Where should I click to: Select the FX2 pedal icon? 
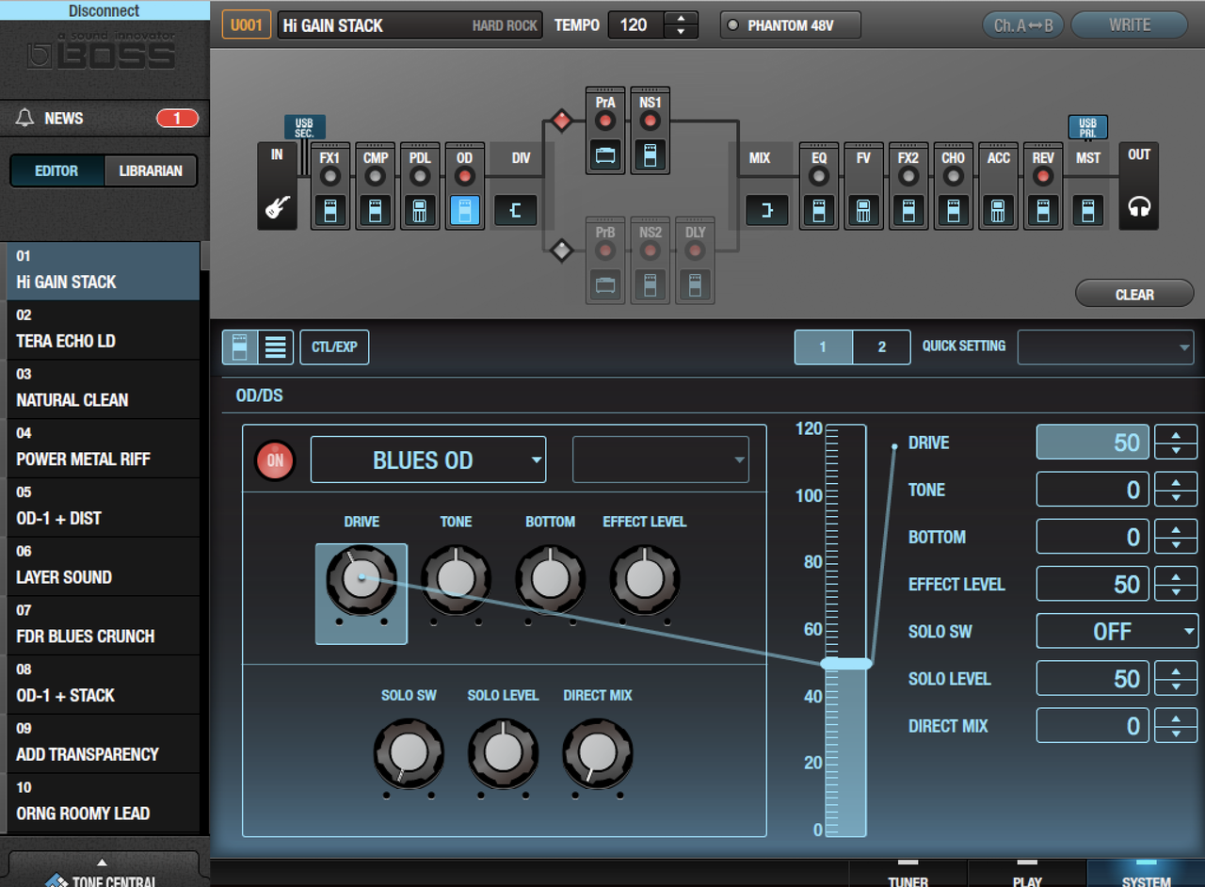(908, 210)
